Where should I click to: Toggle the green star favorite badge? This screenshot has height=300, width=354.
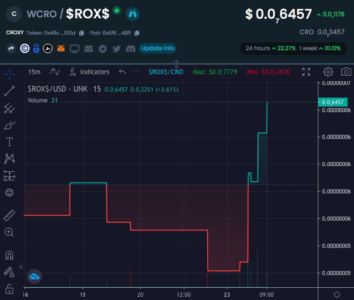click(117, 10)
